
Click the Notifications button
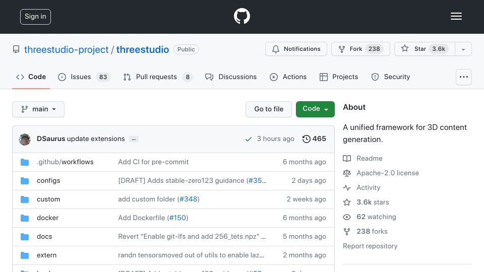coord(296,49)
